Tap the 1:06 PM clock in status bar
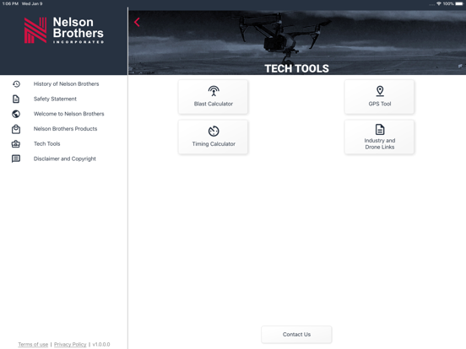466x349 pixels. pyautogui.click(x=10, y=3)
